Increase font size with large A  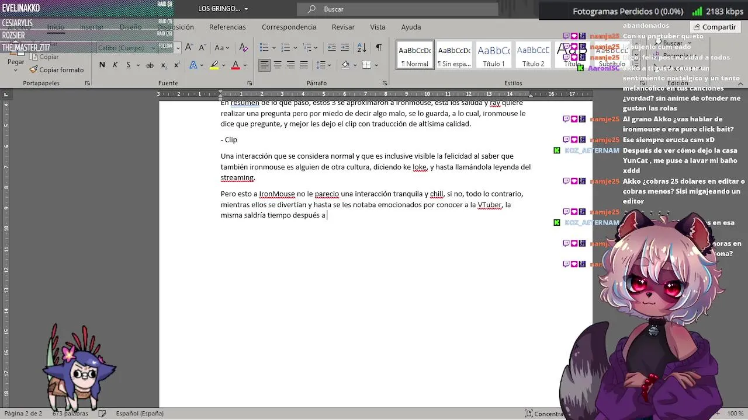tap(189, 48)
